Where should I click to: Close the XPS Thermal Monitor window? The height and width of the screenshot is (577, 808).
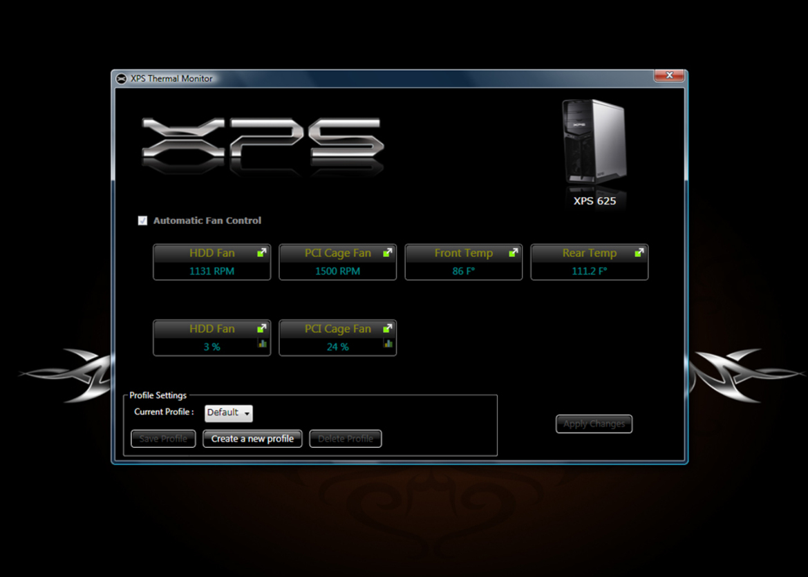tap(669, 75)
